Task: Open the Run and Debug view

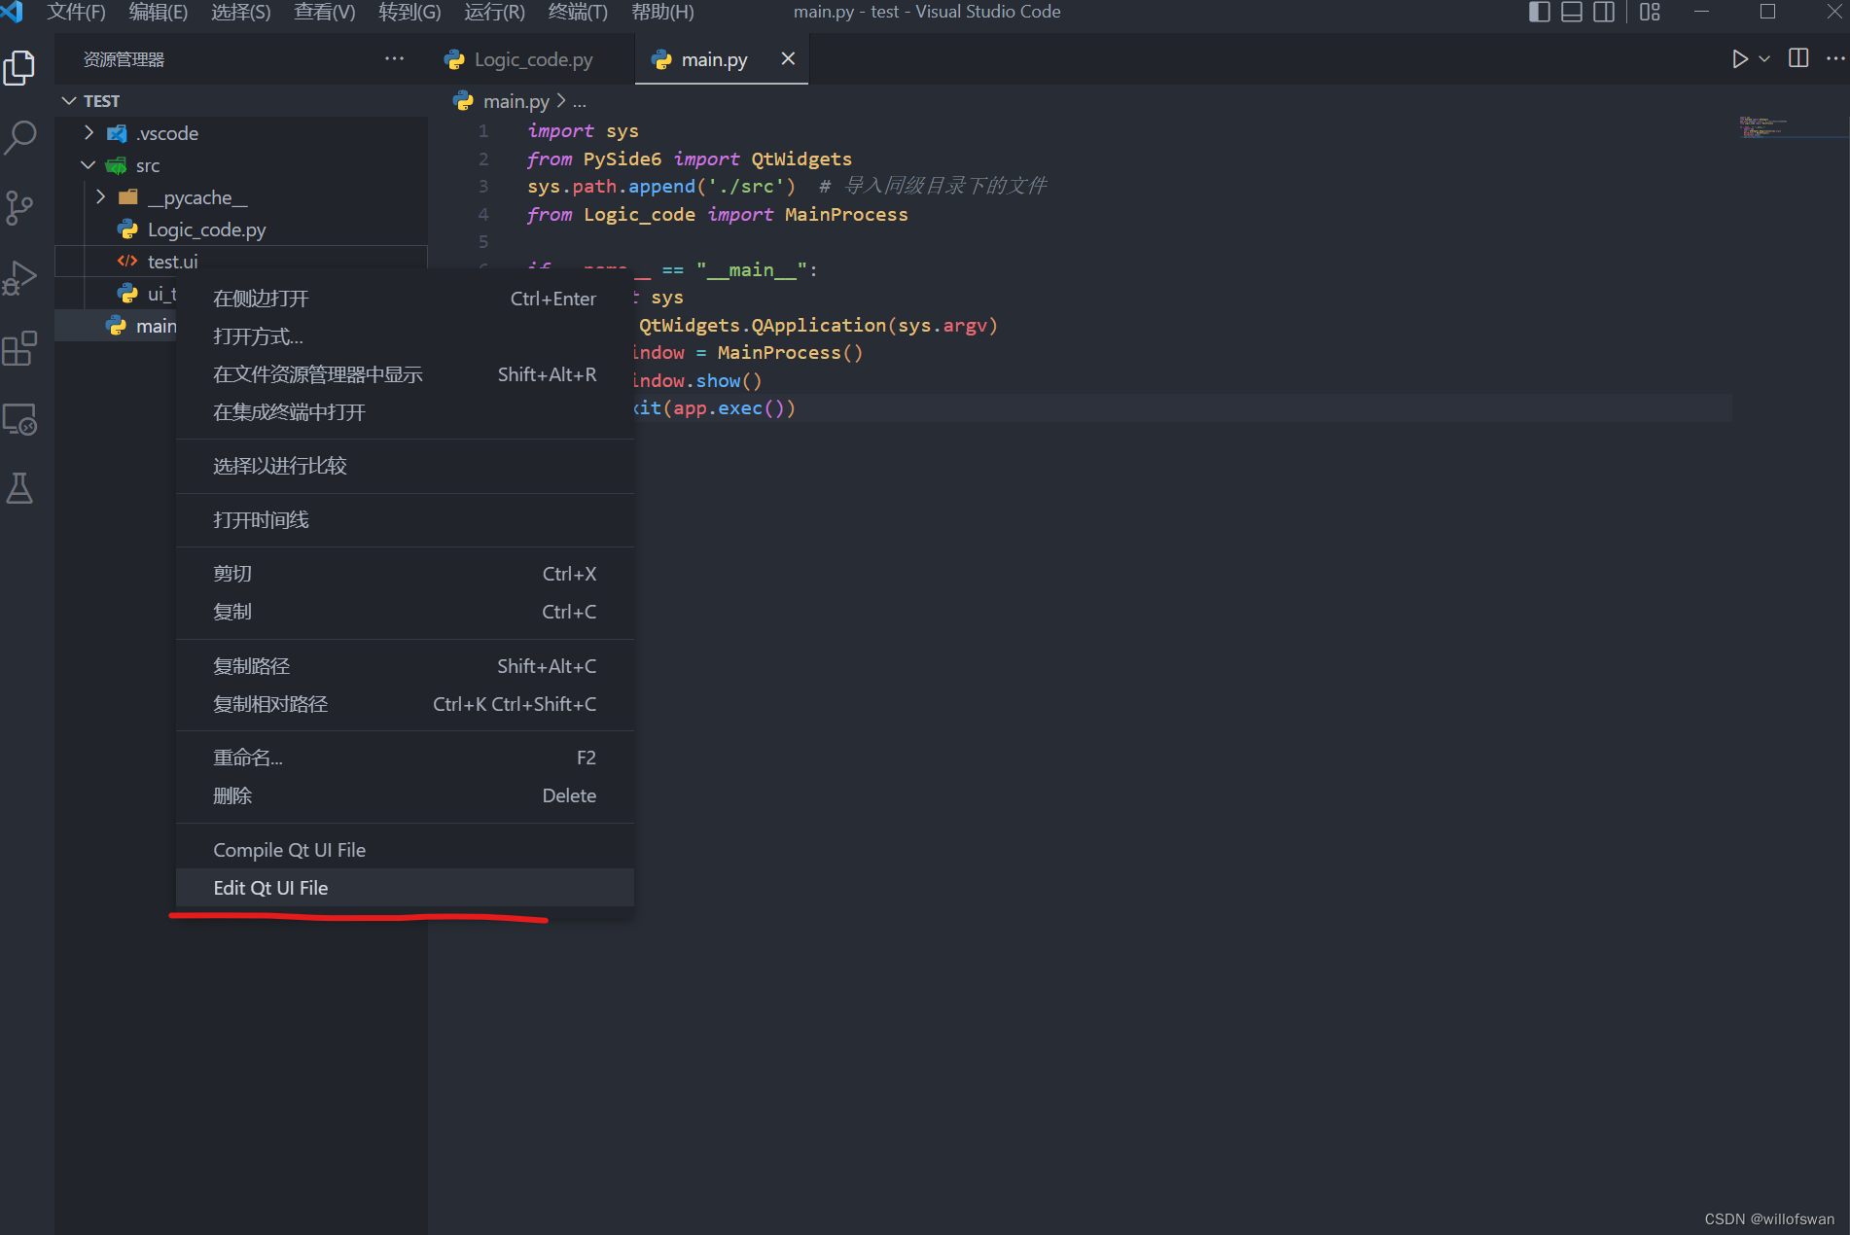Action: [x=19, y=278]
